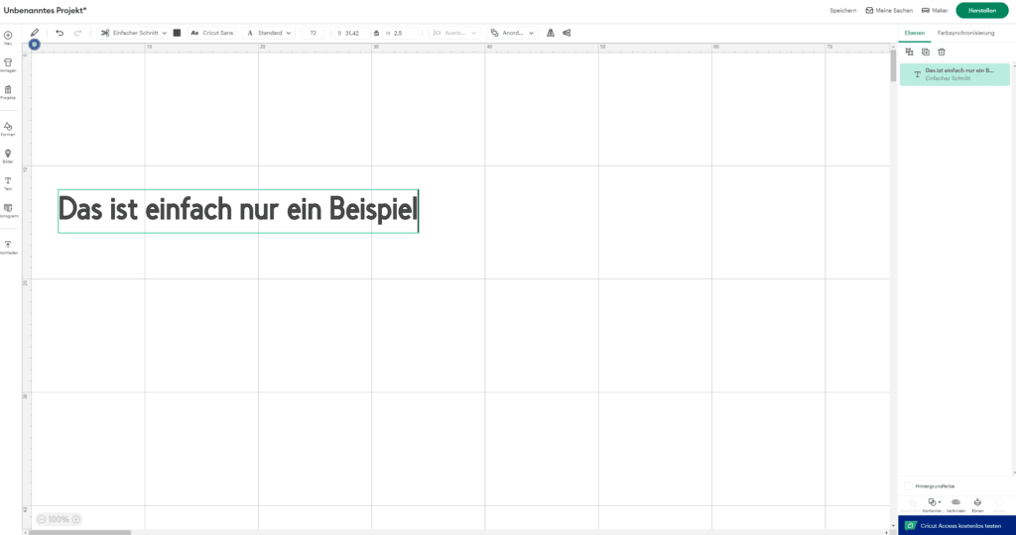Click the group layers icon
Screen dimensions: 1016x535
pyautogui.click(x=909, y=52)
